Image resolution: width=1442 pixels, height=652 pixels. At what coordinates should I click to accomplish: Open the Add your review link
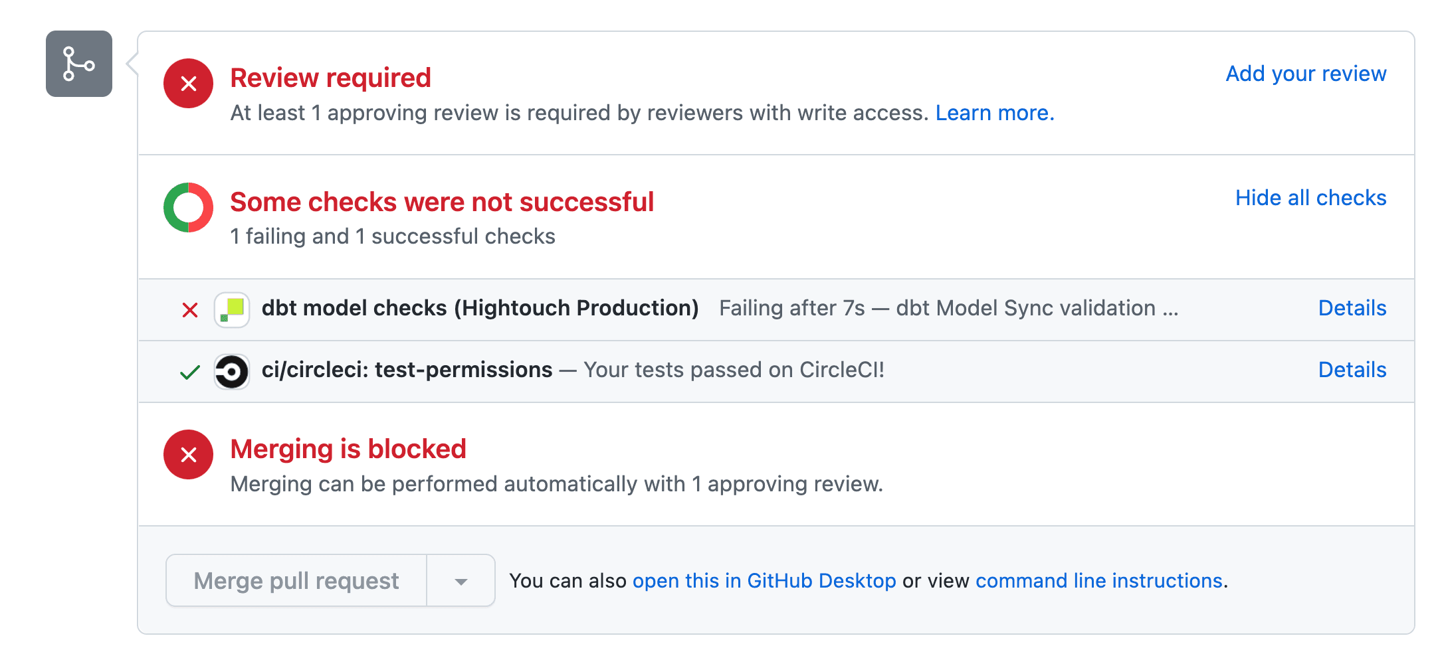(x=1305, y=73)
